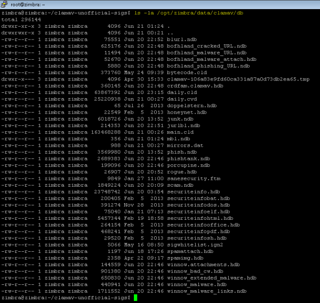Click junk.ndb size value 6018726
The image size is (320, 303).
tap(109, 119)
